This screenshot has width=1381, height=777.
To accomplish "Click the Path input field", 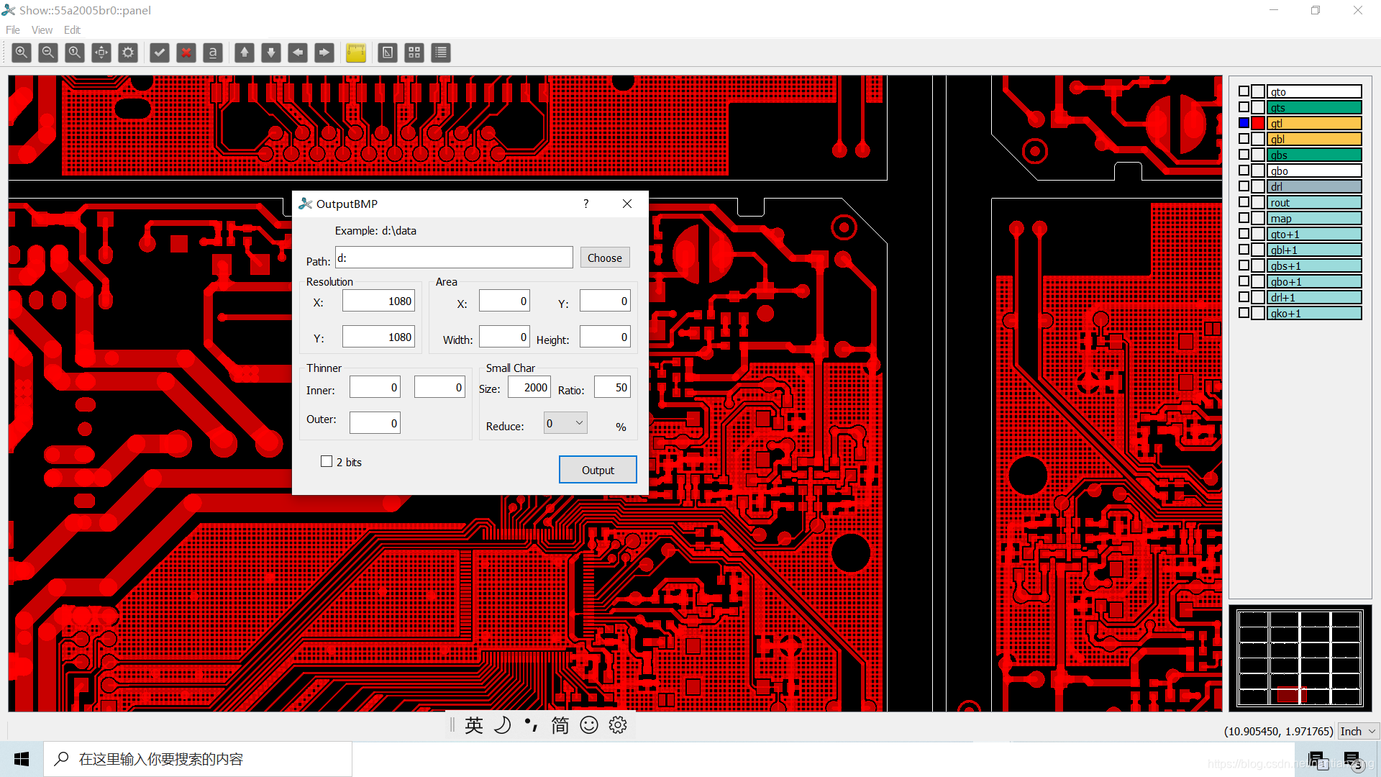I will pos(454,258).
